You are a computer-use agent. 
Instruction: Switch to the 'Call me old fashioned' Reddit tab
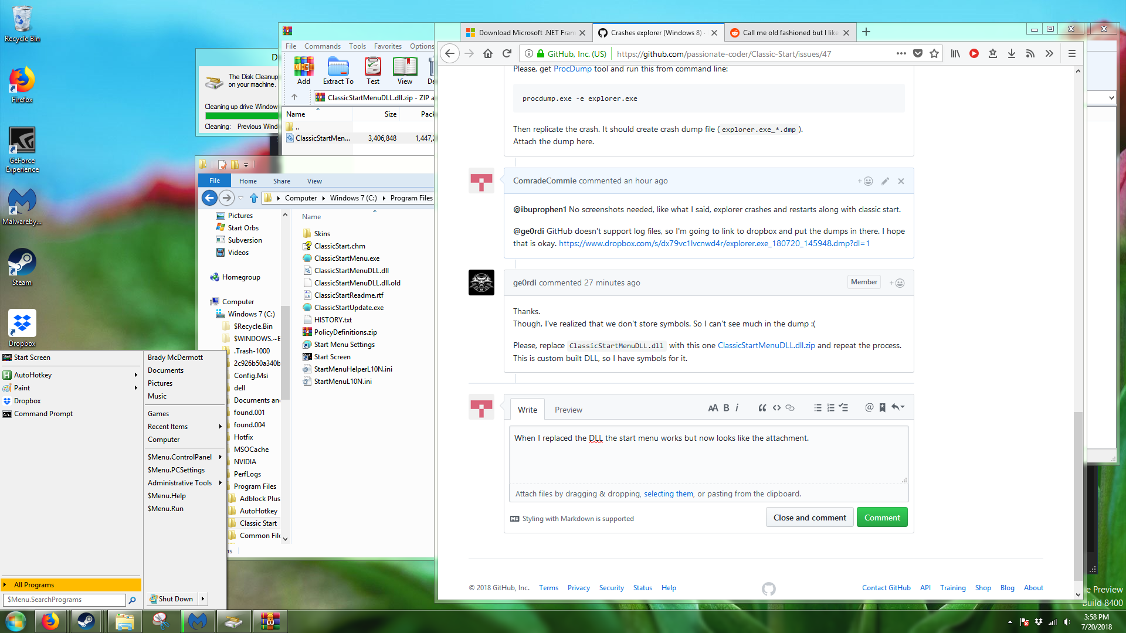[x=790, y=33]
